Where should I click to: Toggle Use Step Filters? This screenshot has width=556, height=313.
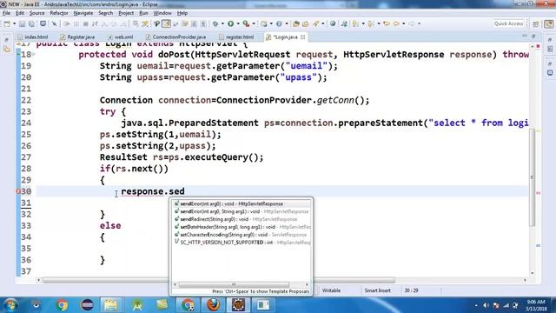145,23
